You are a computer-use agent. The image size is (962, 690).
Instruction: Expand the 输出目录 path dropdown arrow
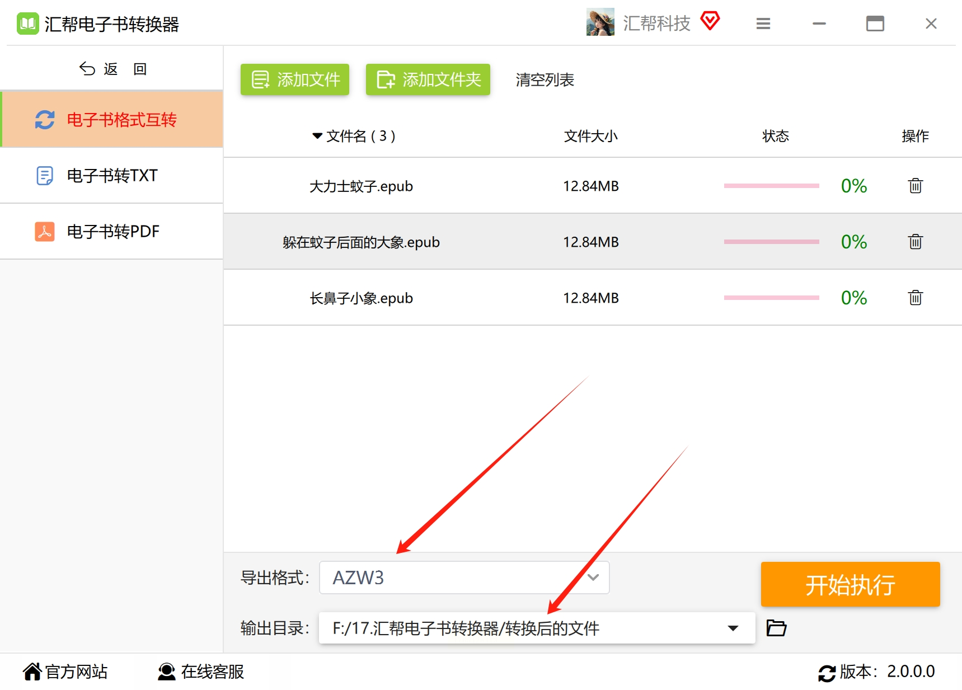click(733, 628)
